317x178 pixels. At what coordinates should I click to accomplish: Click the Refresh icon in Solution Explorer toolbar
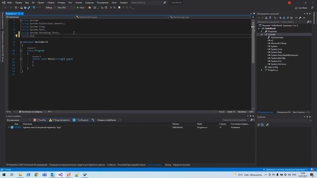click(284, 18)
